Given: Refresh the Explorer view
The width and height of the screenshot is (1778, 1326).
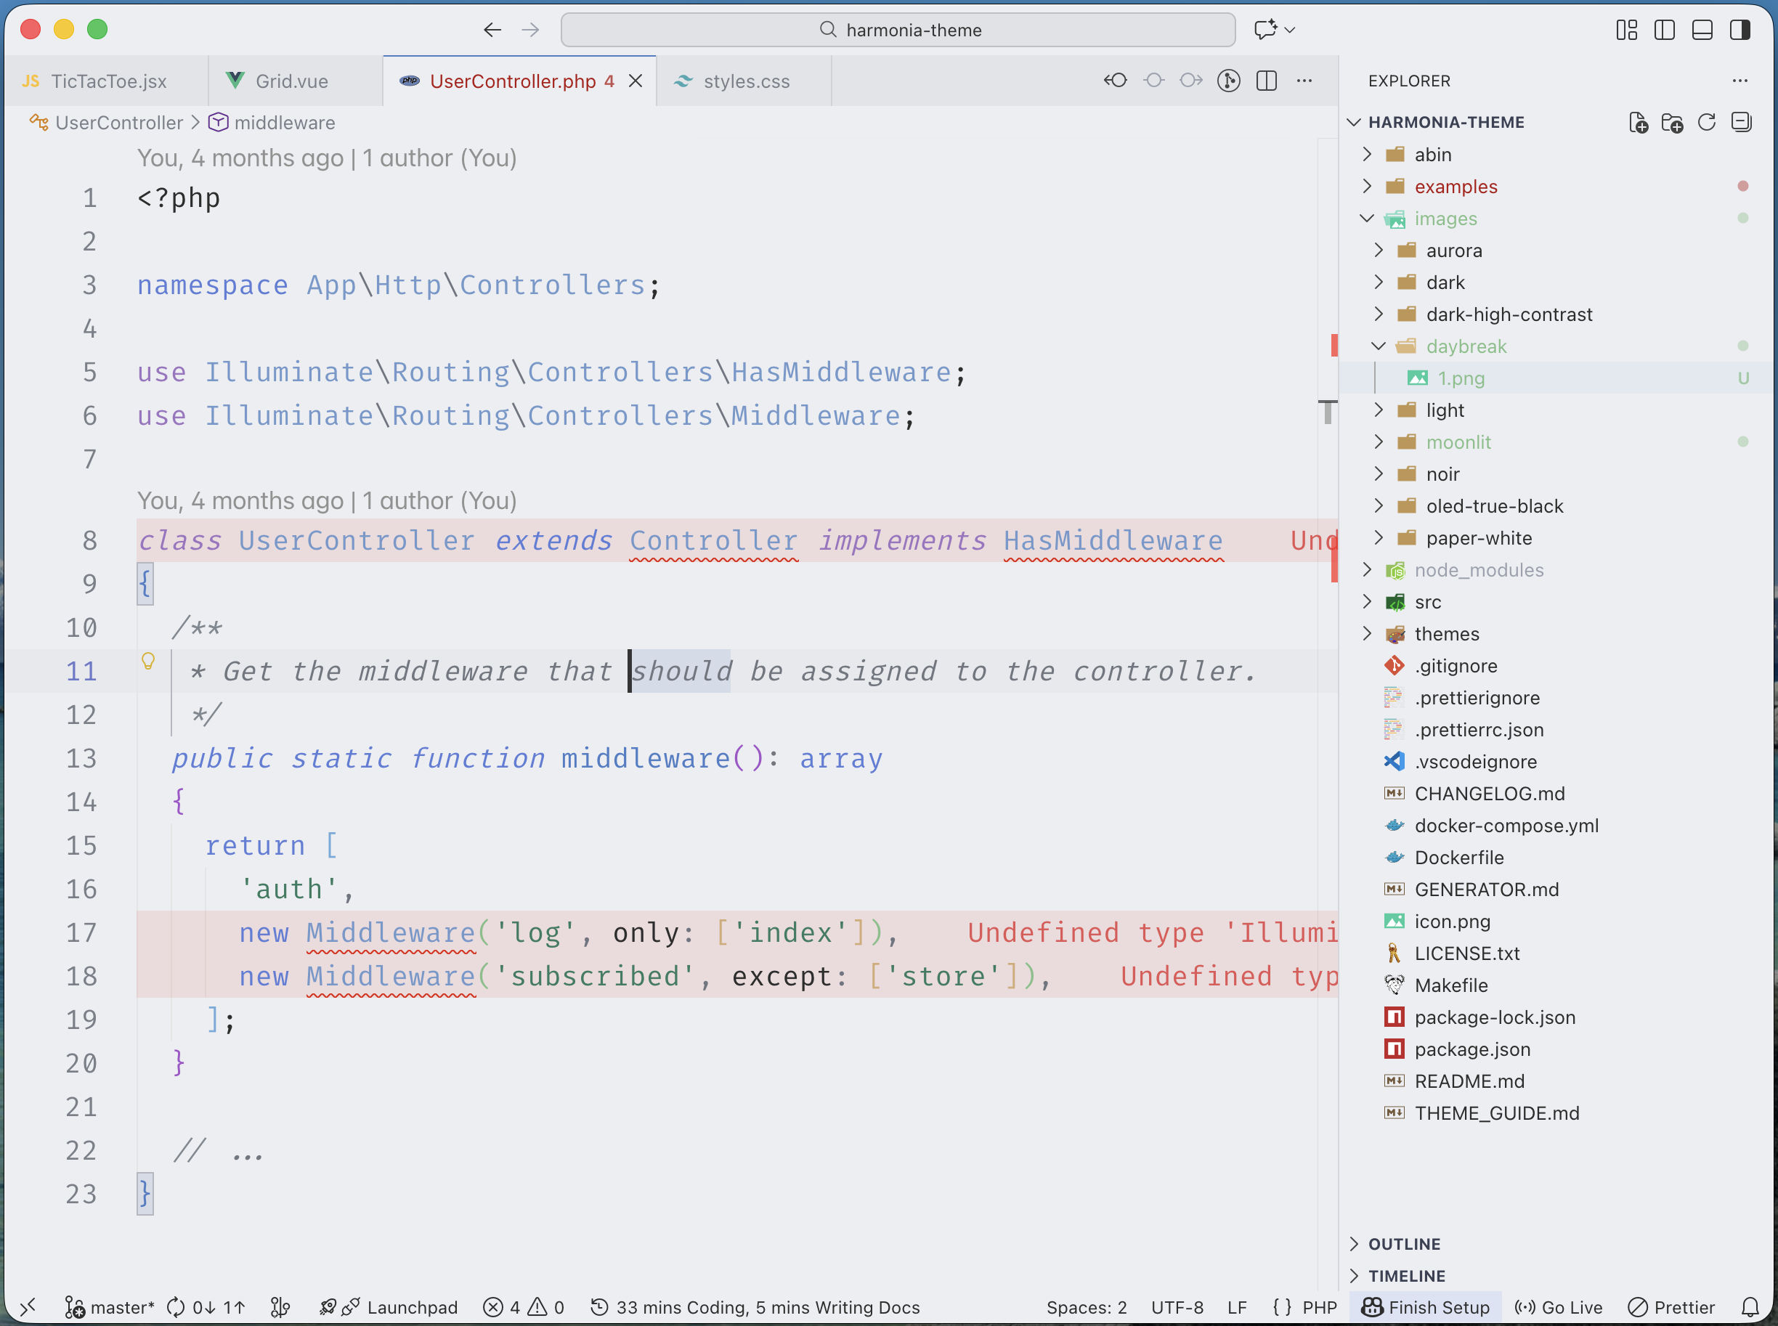Looking at the screenshot, I should tap(1707, 122).
